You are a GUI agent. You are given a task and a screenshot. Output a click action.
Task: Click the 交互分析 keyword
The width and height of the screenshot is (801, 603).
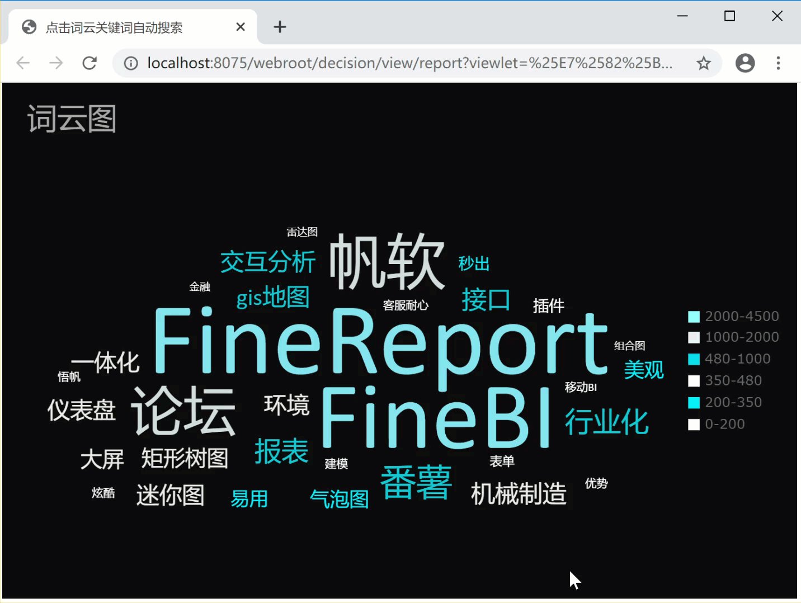click(268, 262)
